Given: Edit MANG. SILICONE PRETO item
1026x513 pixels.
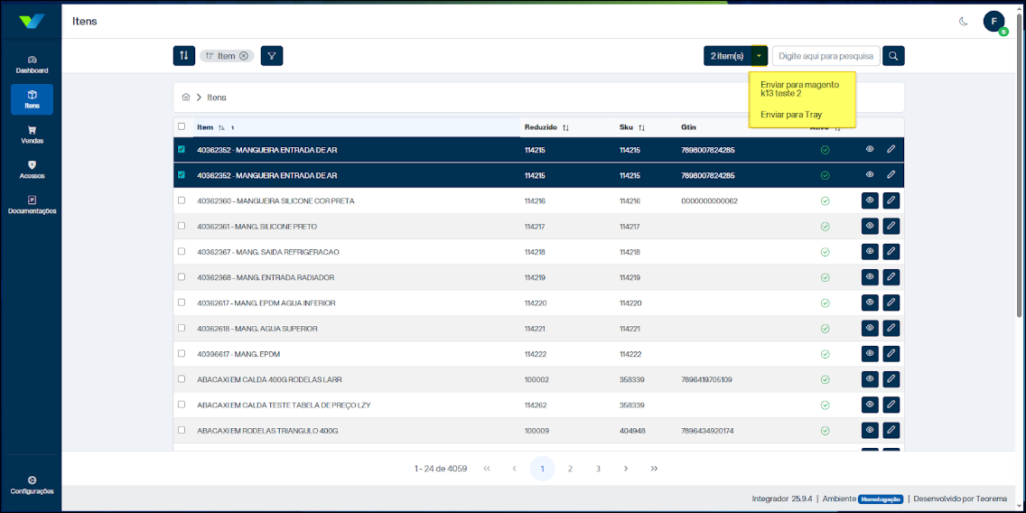Looking at the screenshot, I should [x=891, y=227].
